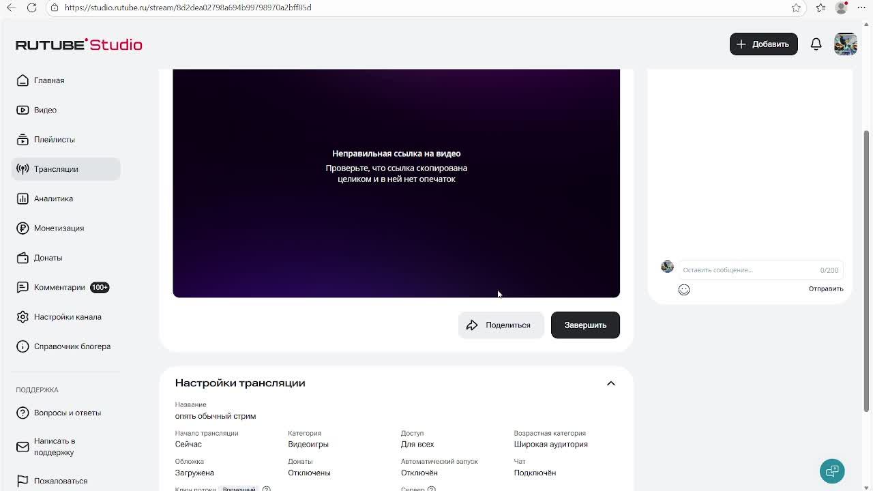Click Отправить in chat
The height and width of the screenshot is (491, 873).
[826, 288]
